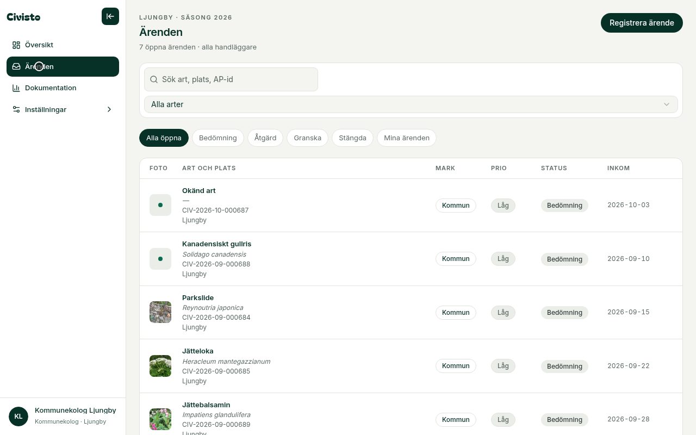Open the Alla arter dropdown

click(411, 104)
